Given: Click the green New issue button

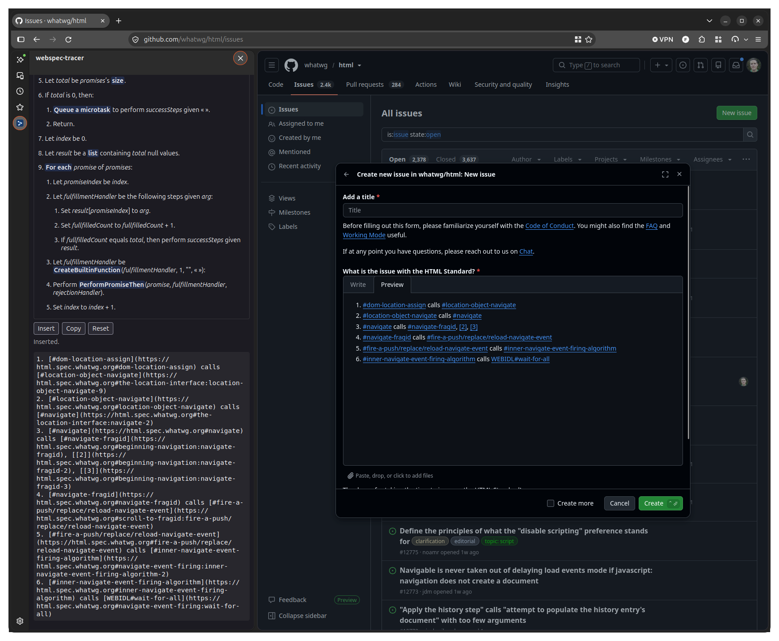Looking at the screenshot, I should pyautogui.click(x=737, y=113).
